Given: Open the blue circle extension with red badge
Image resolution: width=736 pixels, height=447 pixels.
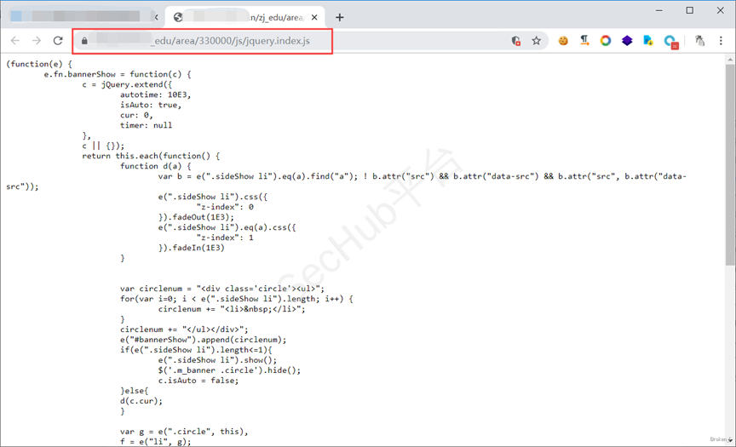Looking at the screenshot, I should (670, 41).
